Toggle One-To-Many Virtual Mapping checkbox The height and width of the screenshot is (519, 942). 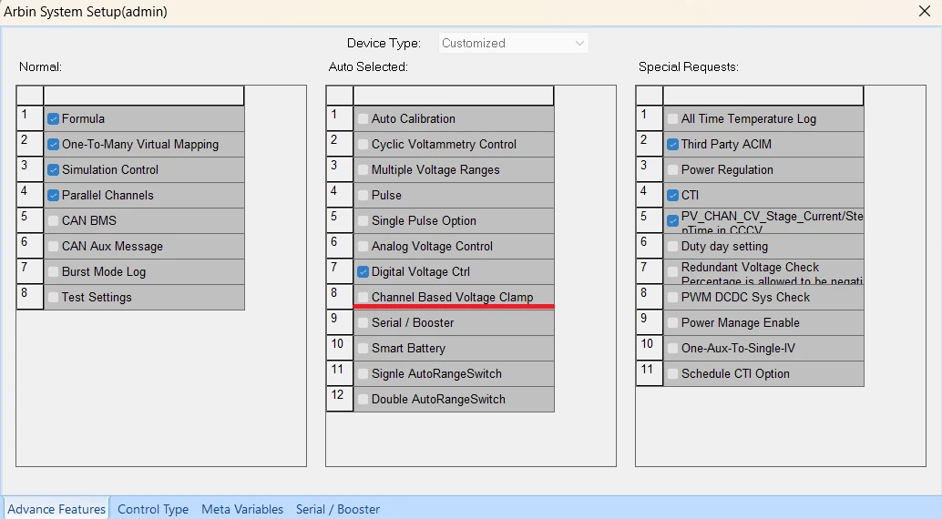pos(53,144)
